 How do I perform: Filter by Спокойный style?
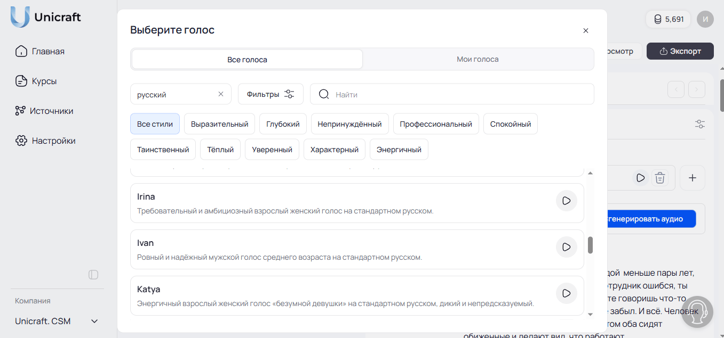pos(511,124)
